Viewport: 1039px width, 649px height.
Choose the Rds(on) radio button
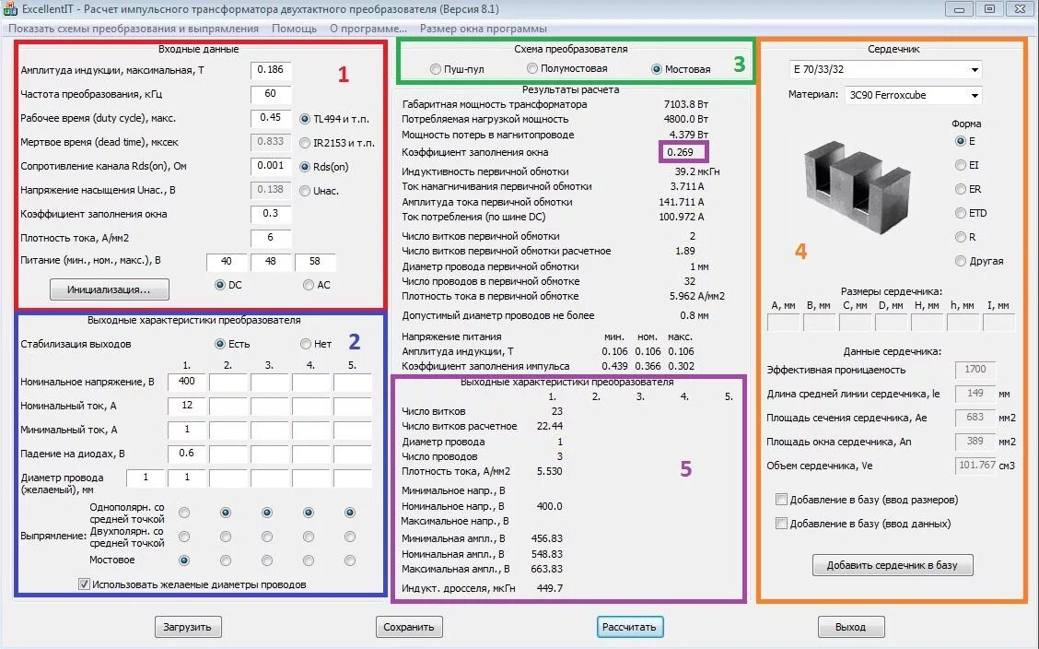305,166
